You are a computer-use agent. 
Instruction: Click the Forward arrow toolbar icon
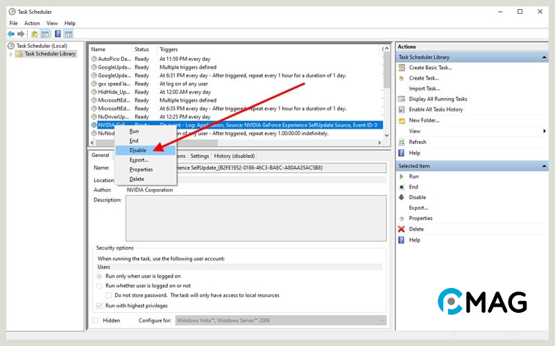21,34
